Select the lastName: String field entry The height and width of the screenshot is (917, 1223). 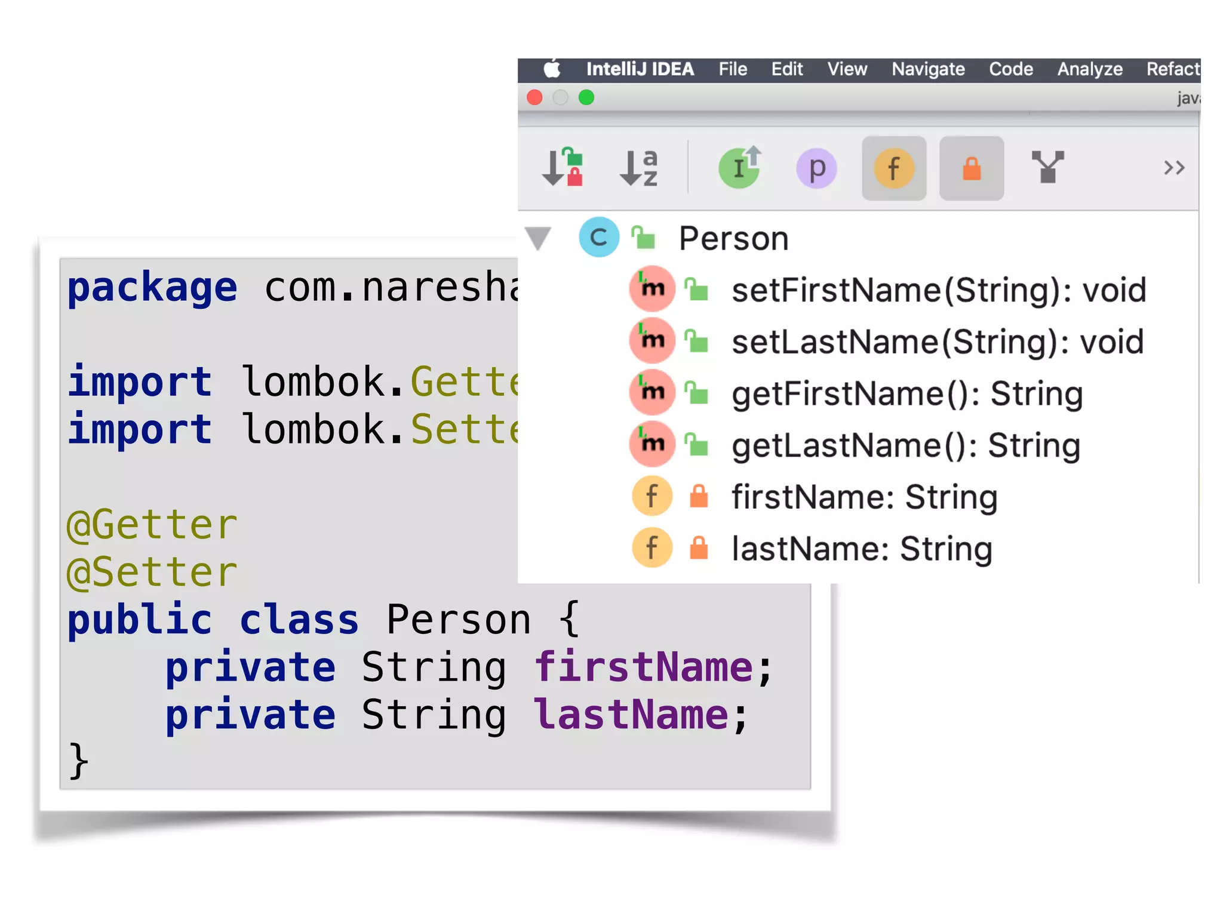[x=862, y=549]
